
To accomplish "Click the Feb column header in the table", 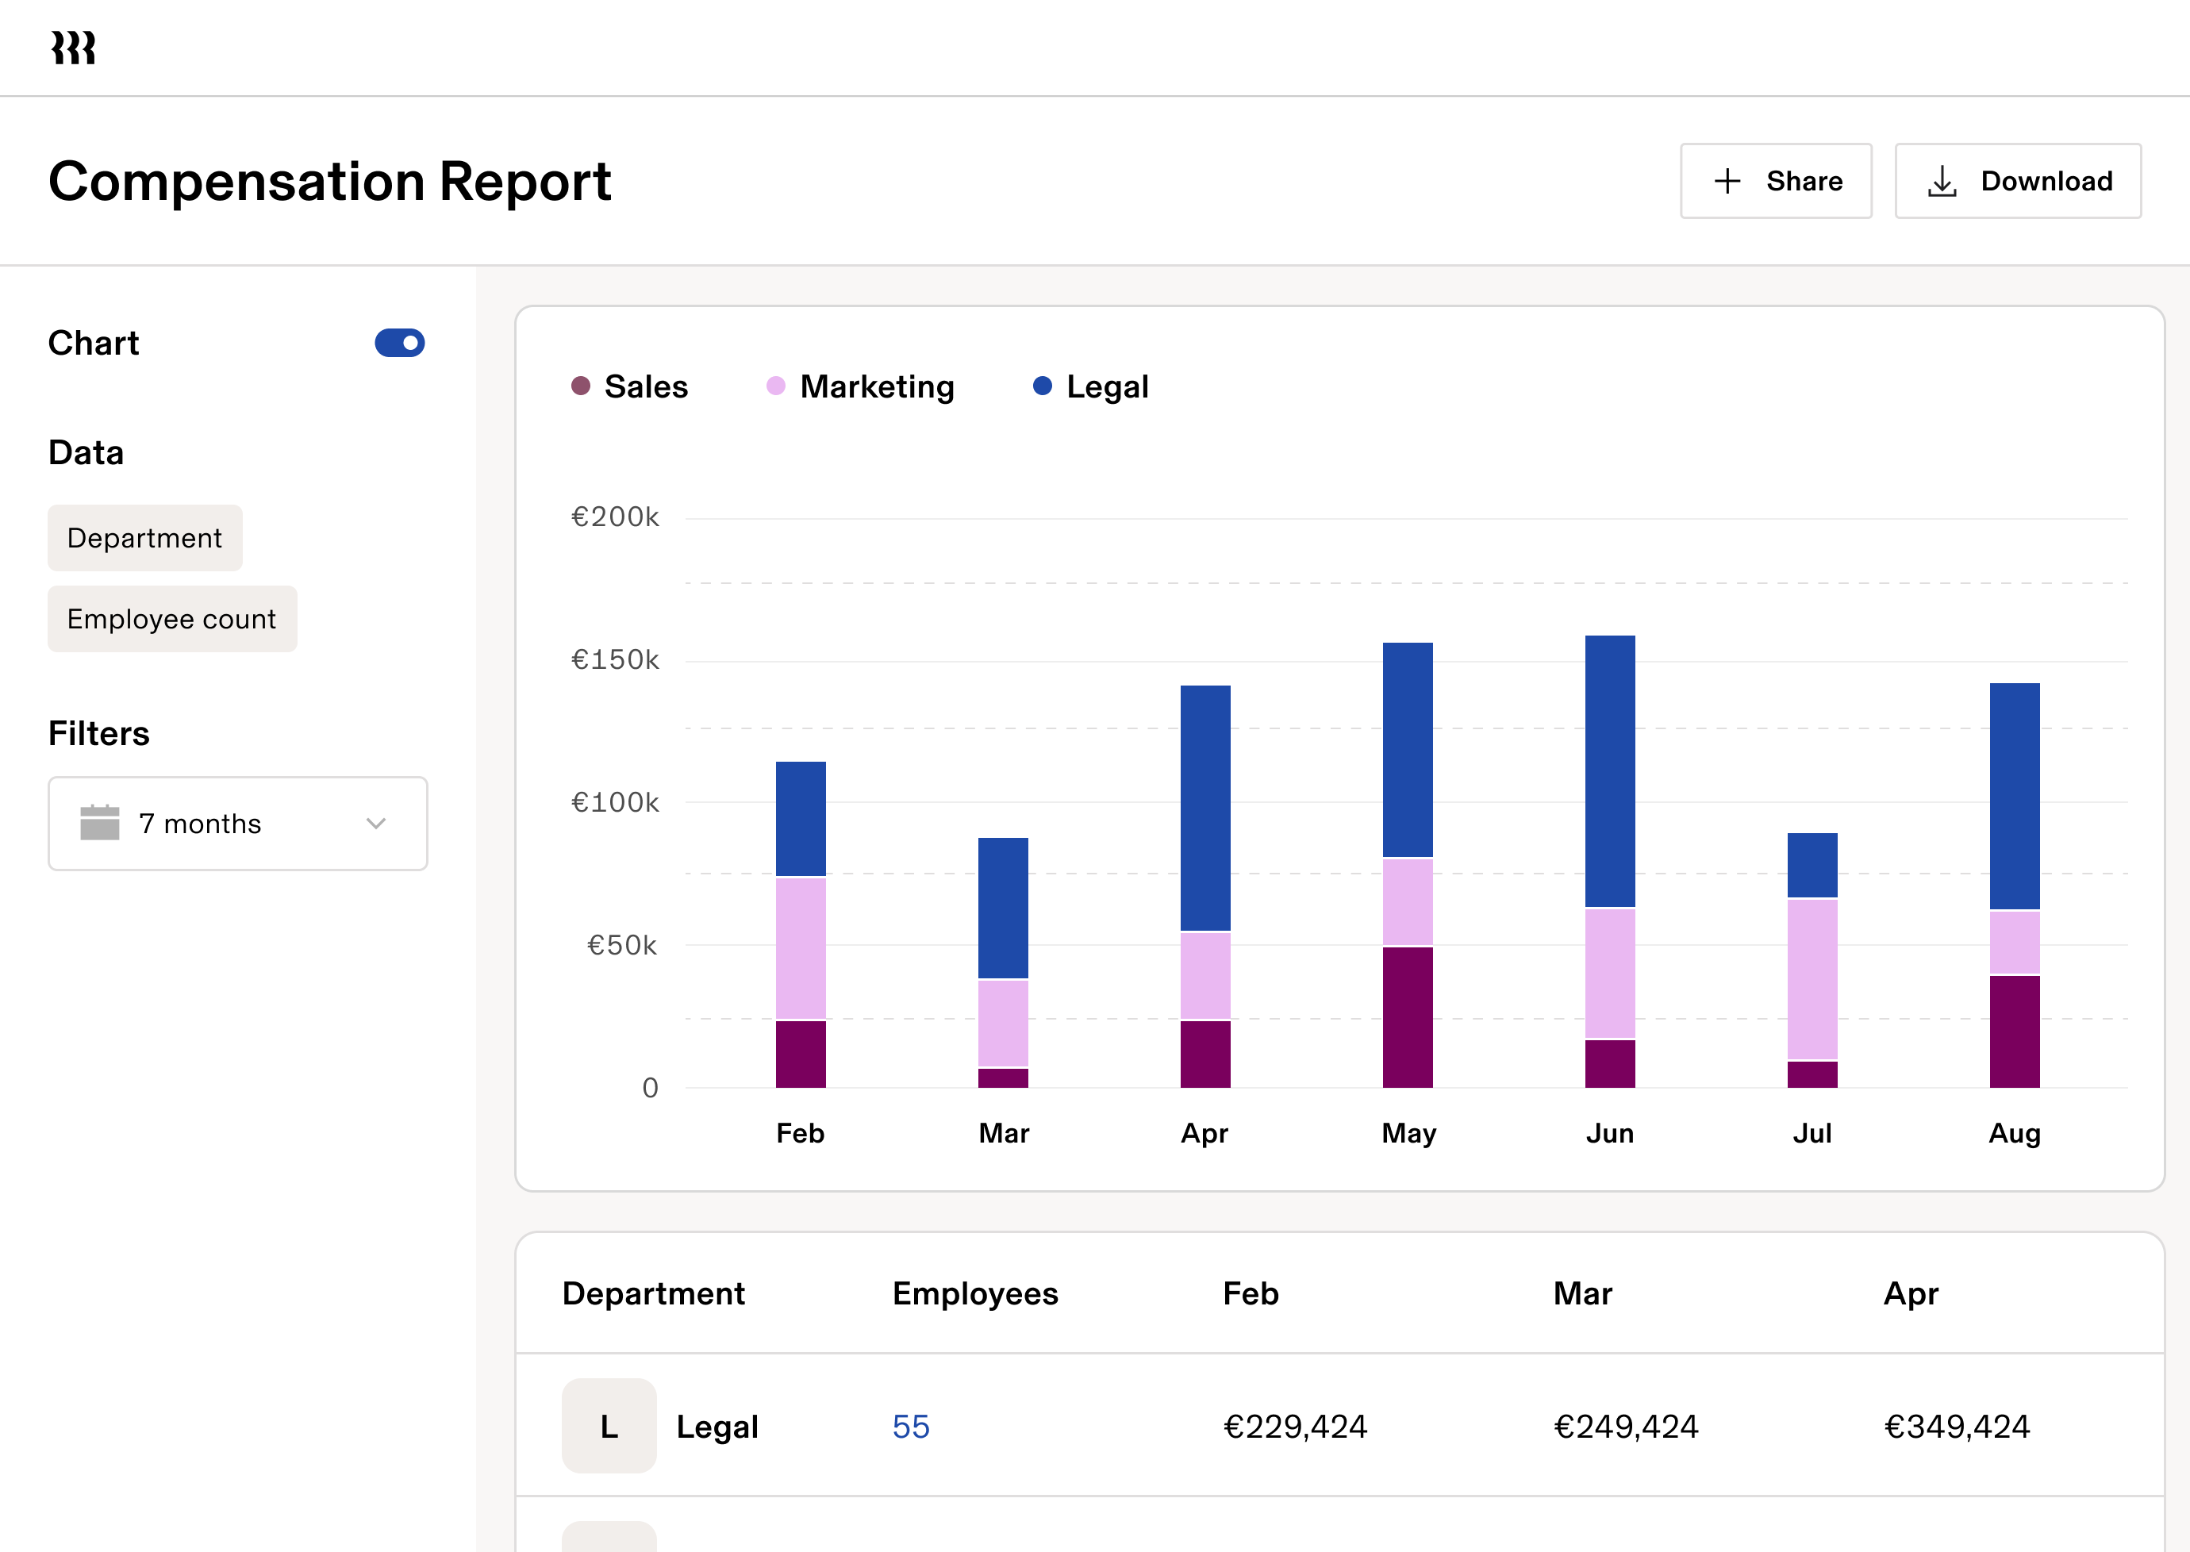I will [1250, 1293].
